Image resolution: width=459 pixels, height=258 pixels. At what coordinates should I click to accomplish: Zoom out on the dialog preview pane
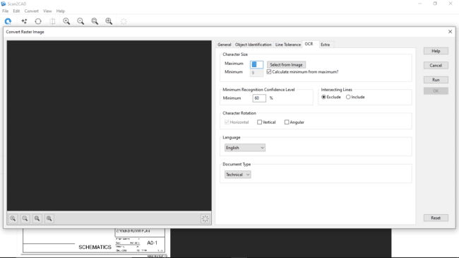tap(25, 218)
